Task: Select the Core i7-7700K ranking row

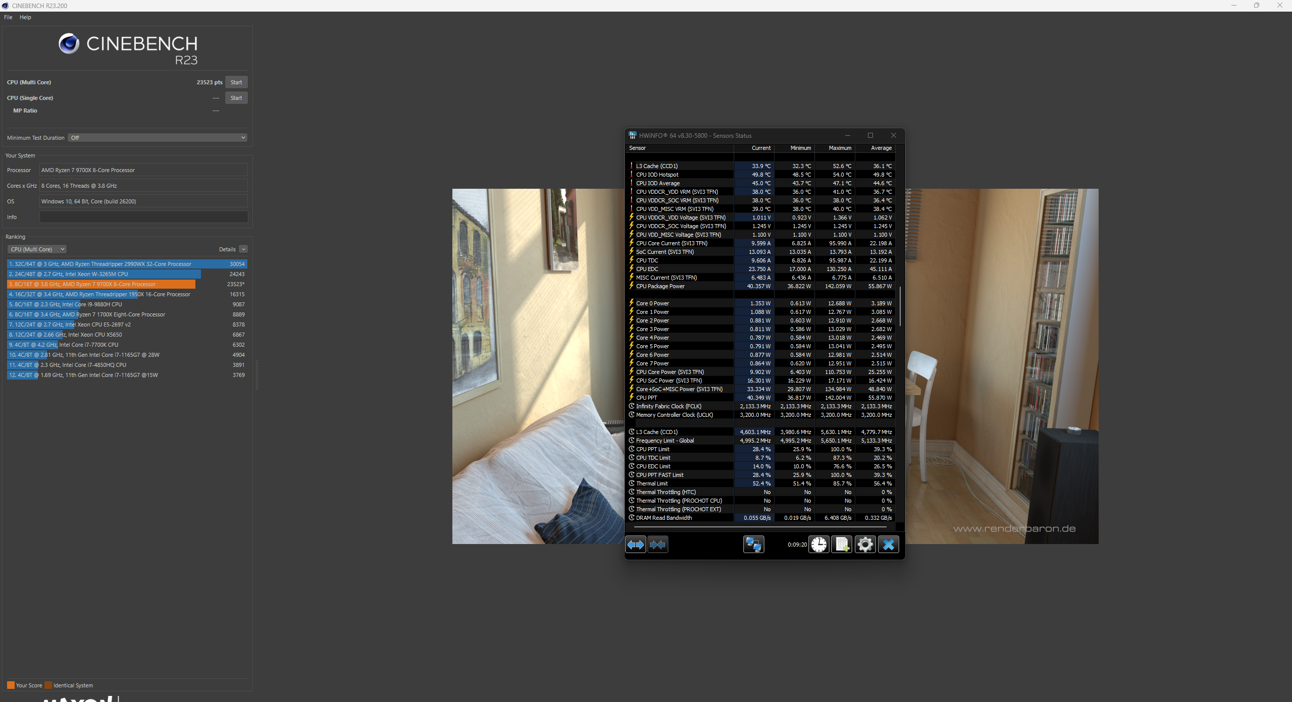Action: (x=127, y=345)
